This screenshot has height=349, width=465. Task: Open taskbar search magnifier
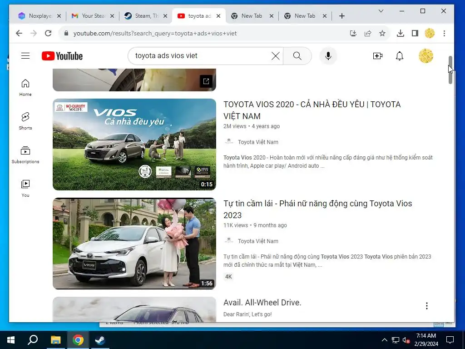(33, 340)
